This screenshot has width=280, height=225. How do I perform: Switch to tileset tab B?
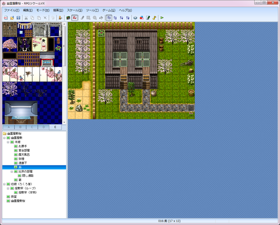point(20,127)
